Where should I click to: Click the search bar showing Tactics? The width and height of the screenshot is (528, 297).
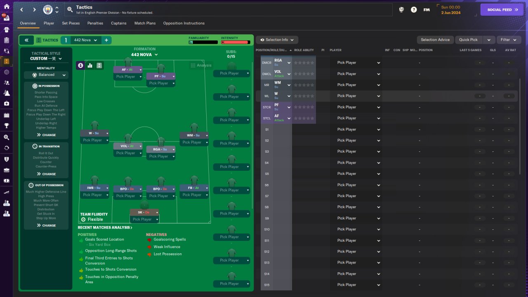(229, 9)
